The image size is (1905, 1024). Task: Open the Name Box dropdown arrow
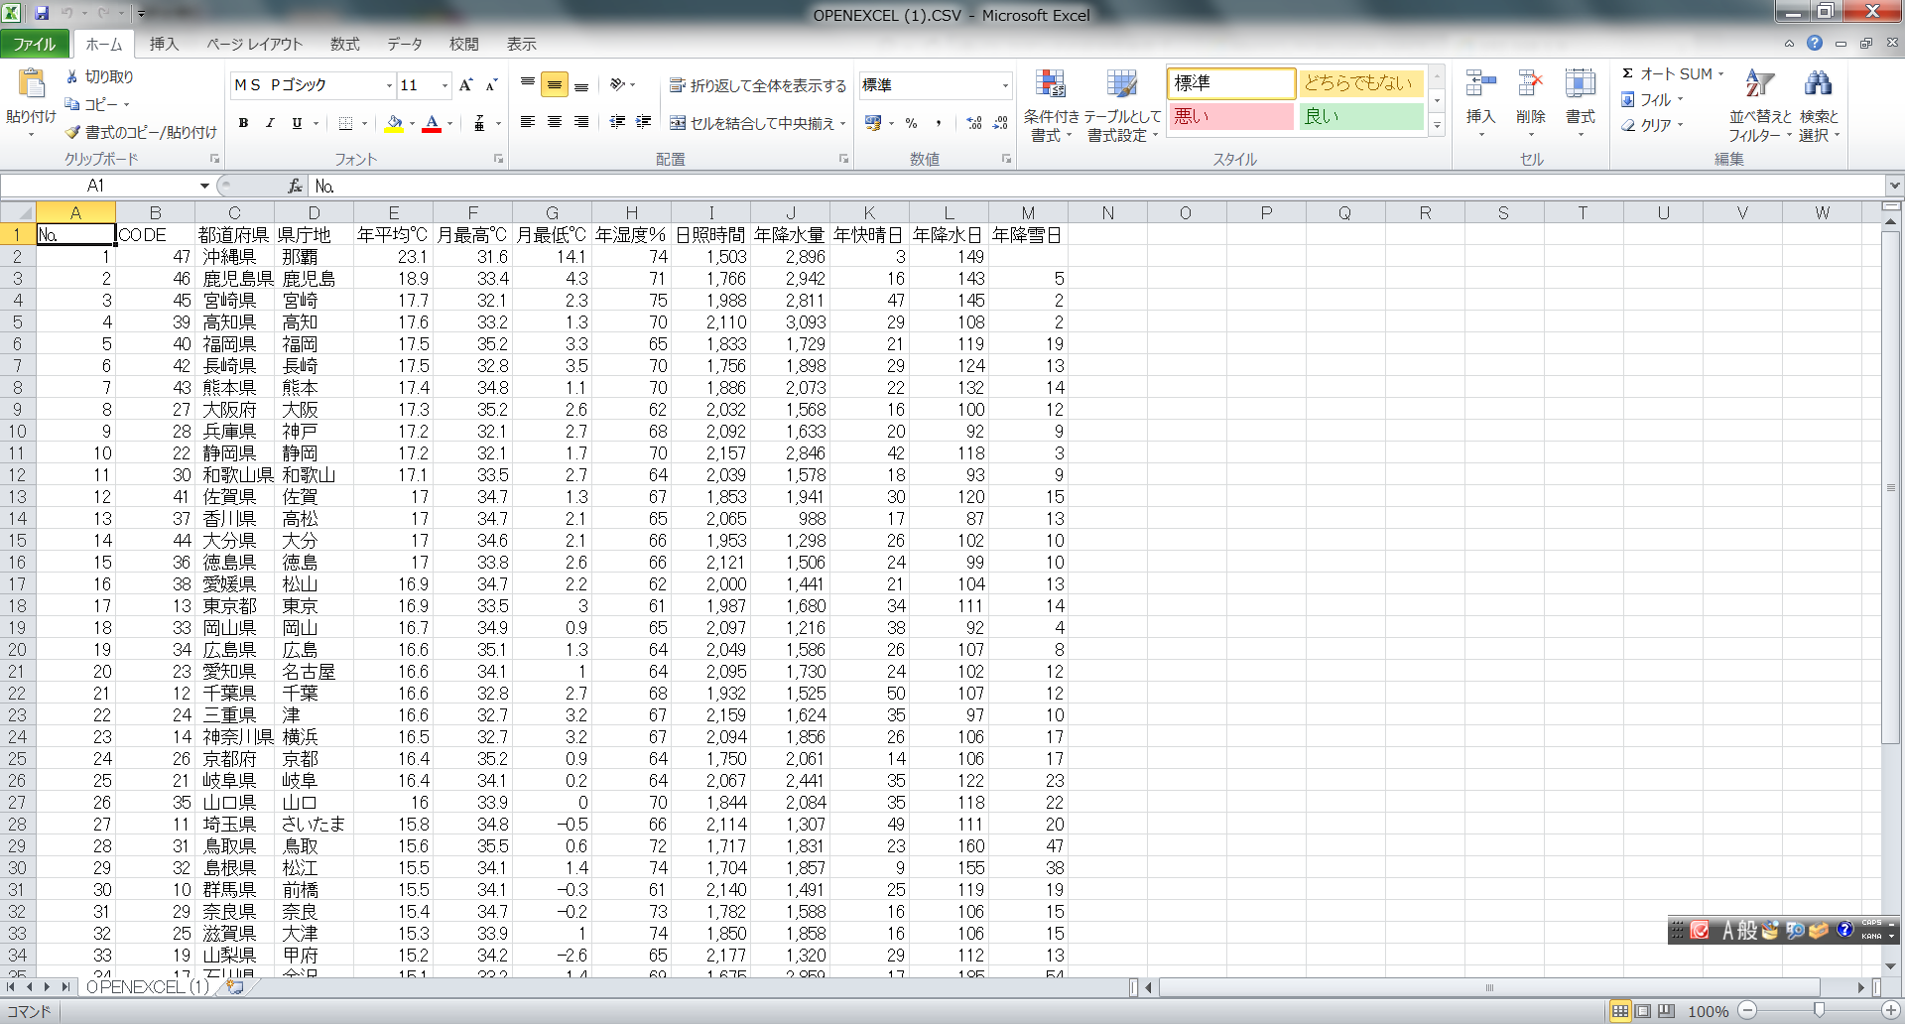click(204, 186)
